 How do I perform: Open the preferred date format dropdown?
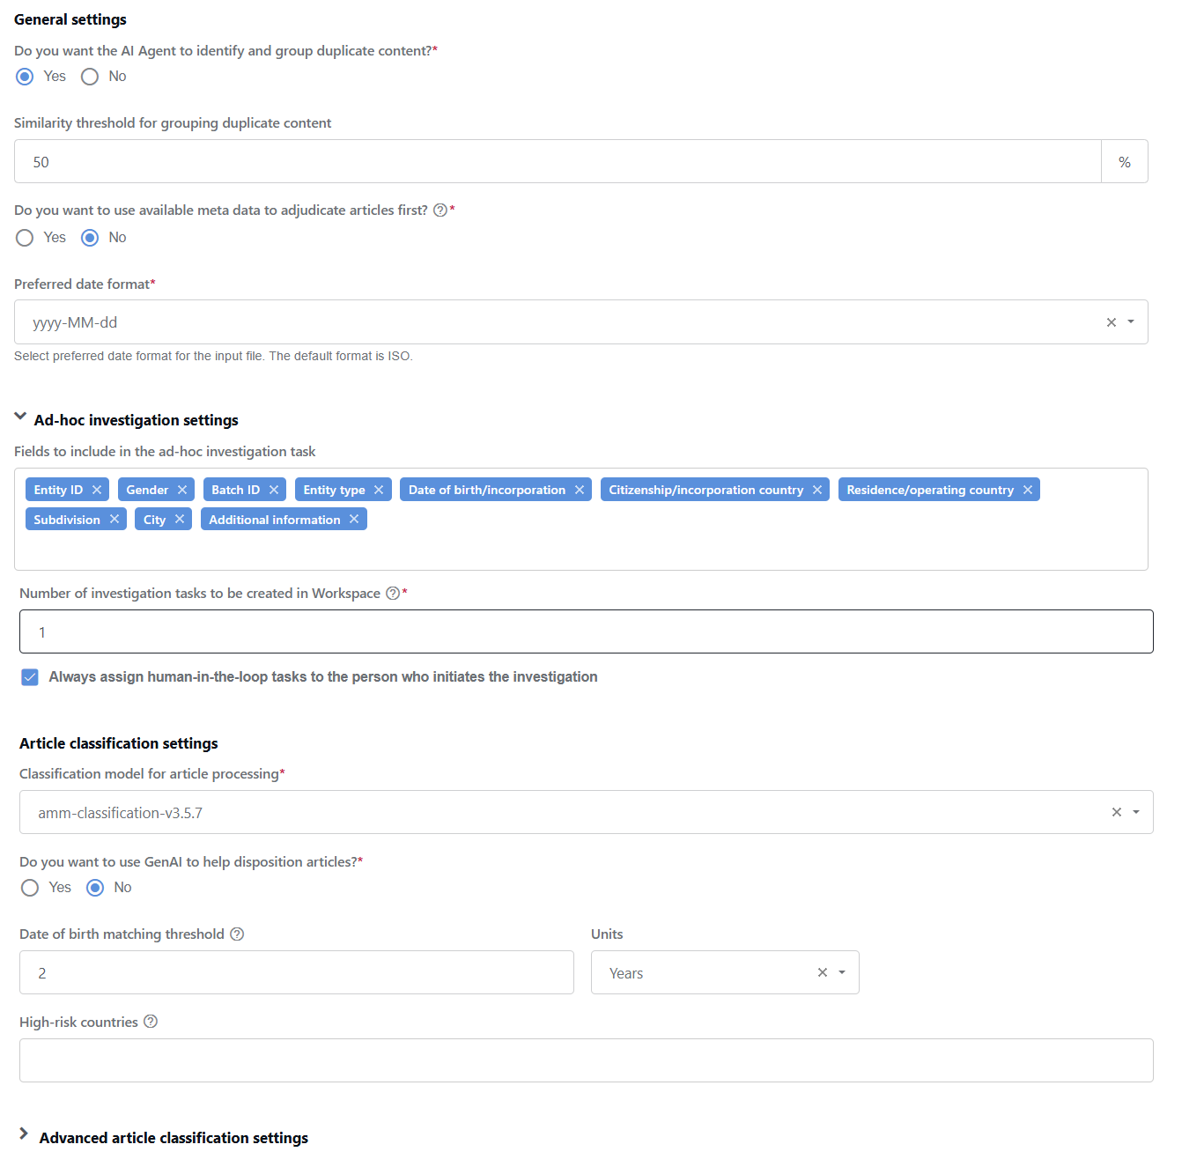click(x=1131, y=322)
